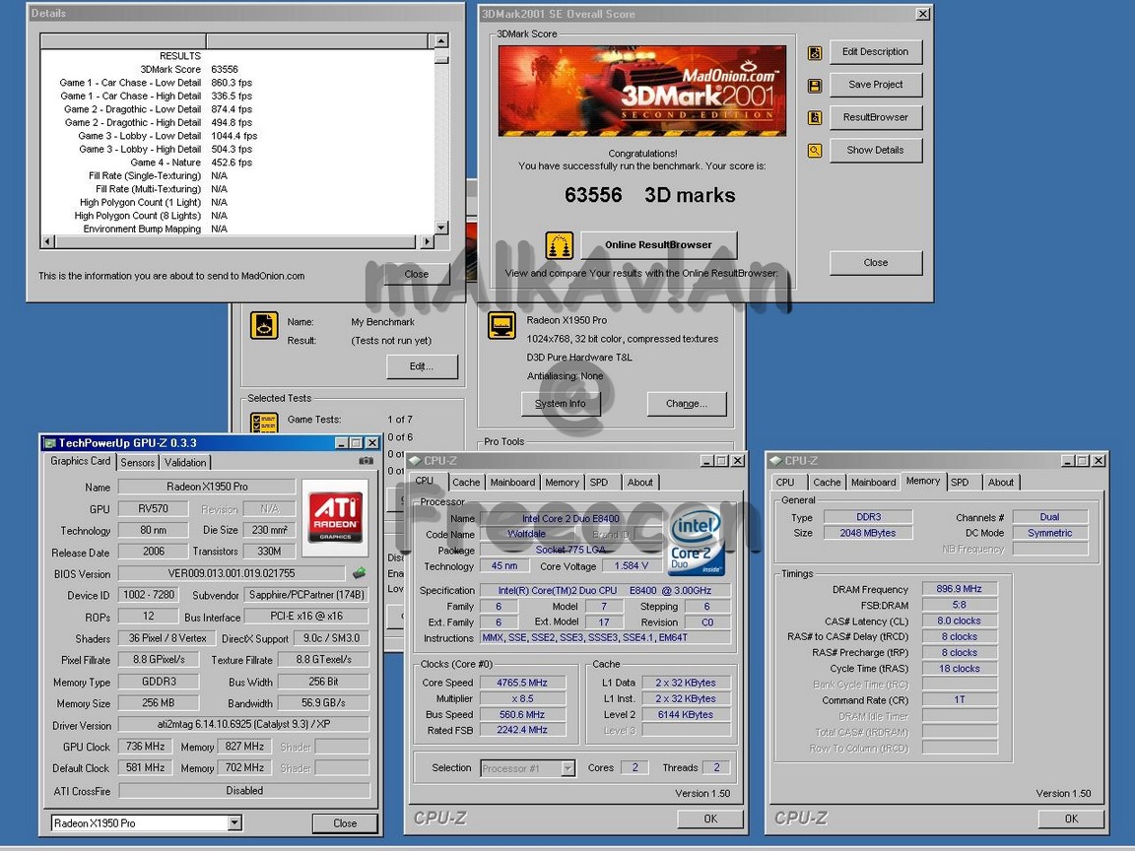
Task: Click the GPU-Z title bar icon
Action: click(50, 443)
